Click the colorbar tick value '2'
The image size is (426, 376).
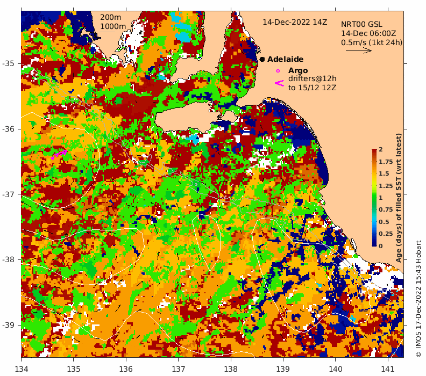click(x=381, y=149)
